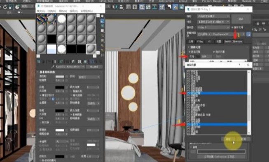This screenshot has width=269, height=162.
Task: Switch to the V-Ray tab in Render Setup
Action: 200,41
